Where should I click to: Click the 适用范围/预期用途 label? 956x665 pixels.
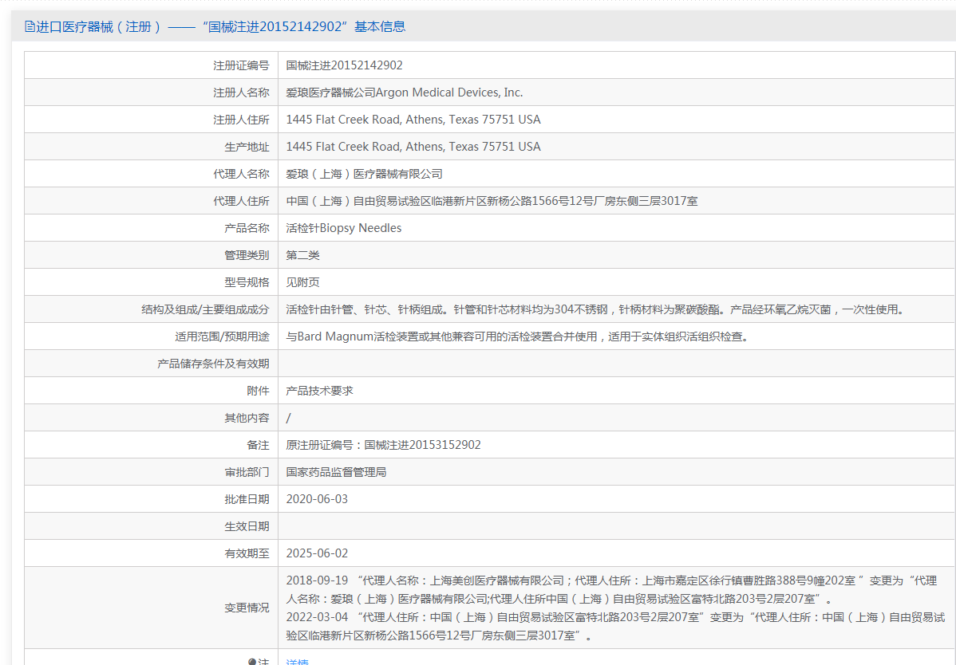(x=222, y=336)
